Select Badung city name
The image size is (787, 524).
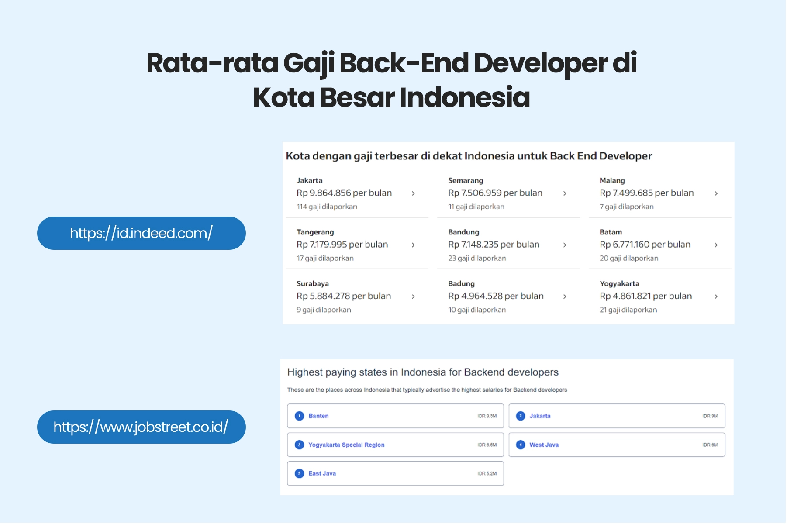coord(461,283)
